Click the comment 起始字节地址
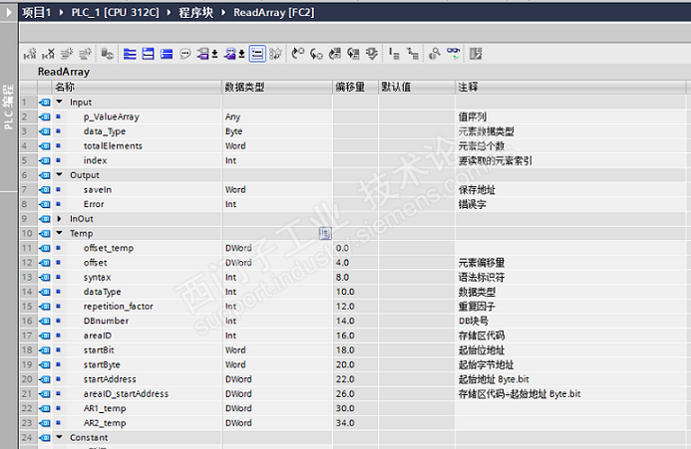The image size is (691, 449). coord(486,364)
